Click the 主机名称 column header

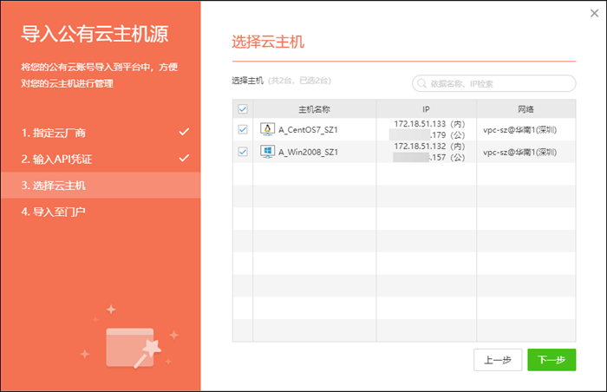click(314, 109)
